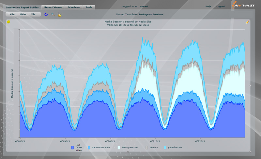
Task: Open the File menu
Action: pyautogui.click(x=12, y=14)
